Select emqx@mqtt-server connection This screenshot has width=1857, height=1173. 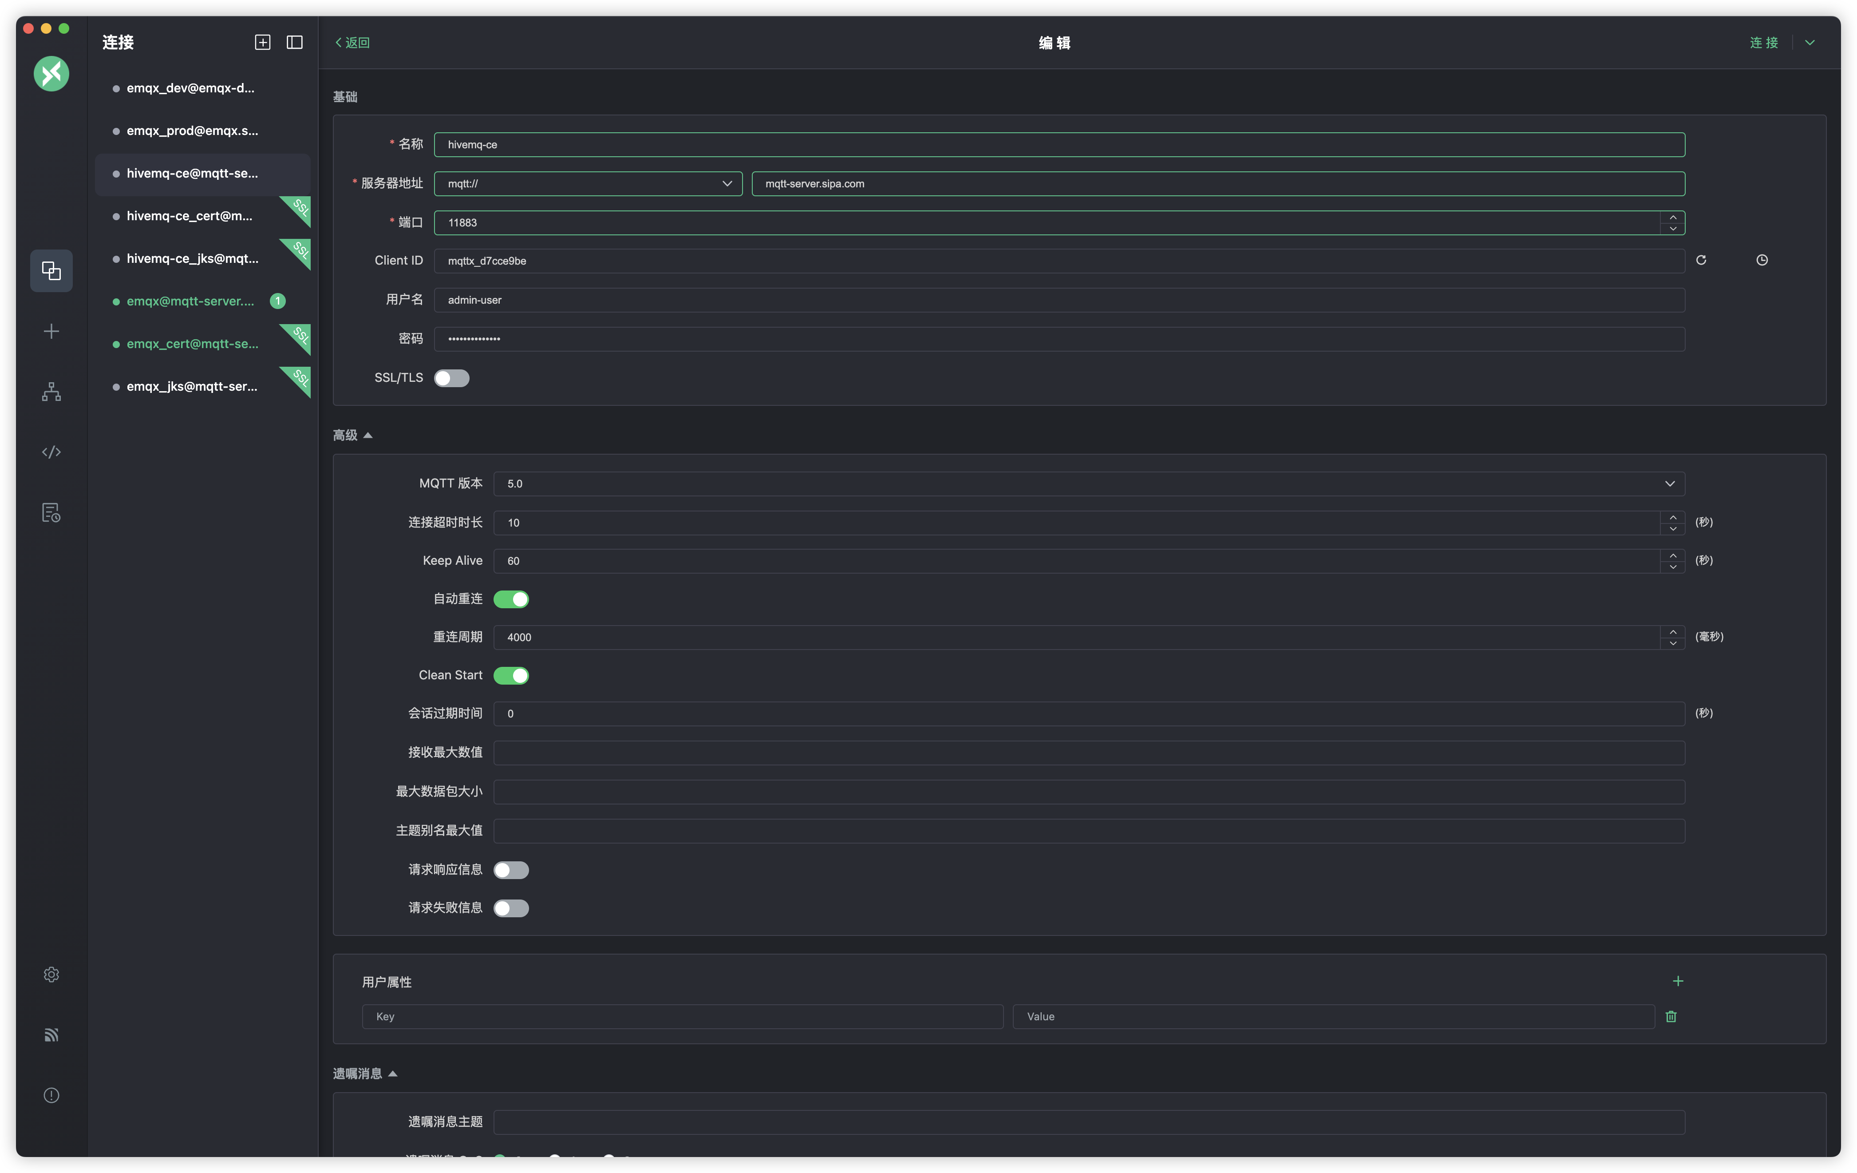click(203, 301)
